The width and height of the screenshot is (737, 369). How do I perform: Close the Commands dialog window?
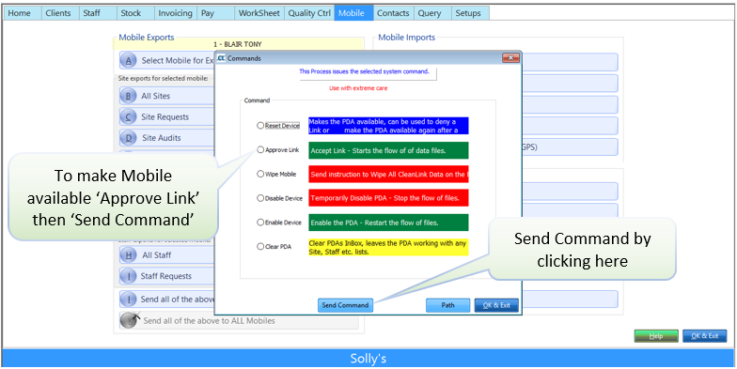pos(510,58)
